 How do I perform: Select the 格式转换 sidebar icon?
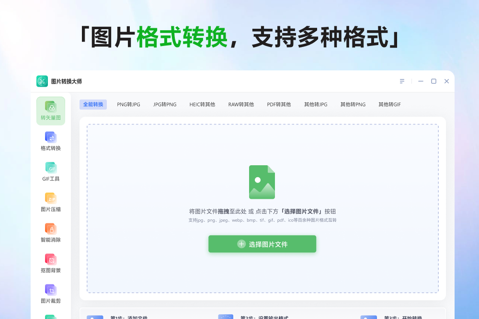(51, 137)
